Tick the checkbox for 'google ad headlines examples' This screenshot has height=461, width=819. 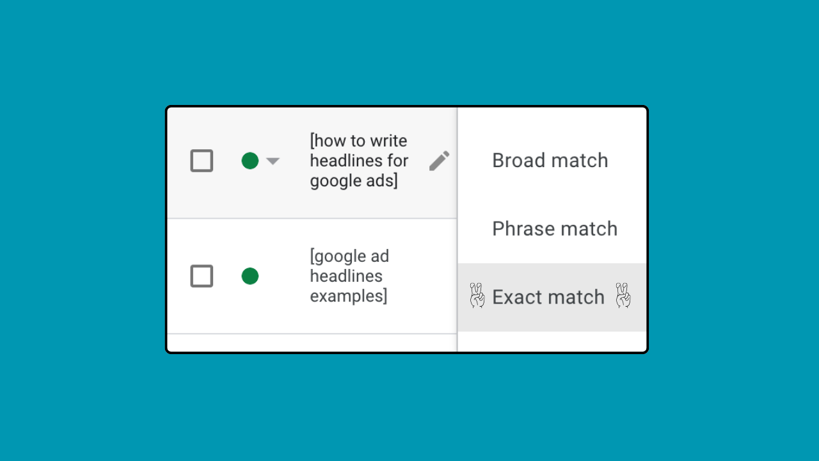pos(202,276)
